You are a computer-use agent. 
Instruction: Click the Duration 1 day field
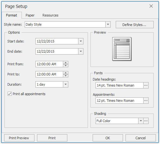point(49,84)
